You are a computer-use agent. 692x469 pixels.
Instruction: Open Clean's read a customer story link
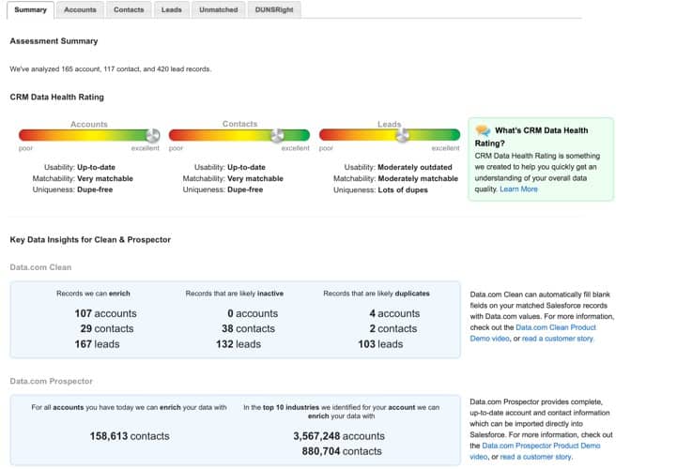pyautogui.click(x=558, y=339)
